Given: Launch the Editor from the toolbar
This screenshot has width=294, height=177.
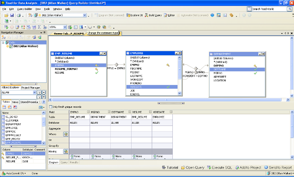Looking at the screenshot, I should pyautogui.click(x=169, y=15).
